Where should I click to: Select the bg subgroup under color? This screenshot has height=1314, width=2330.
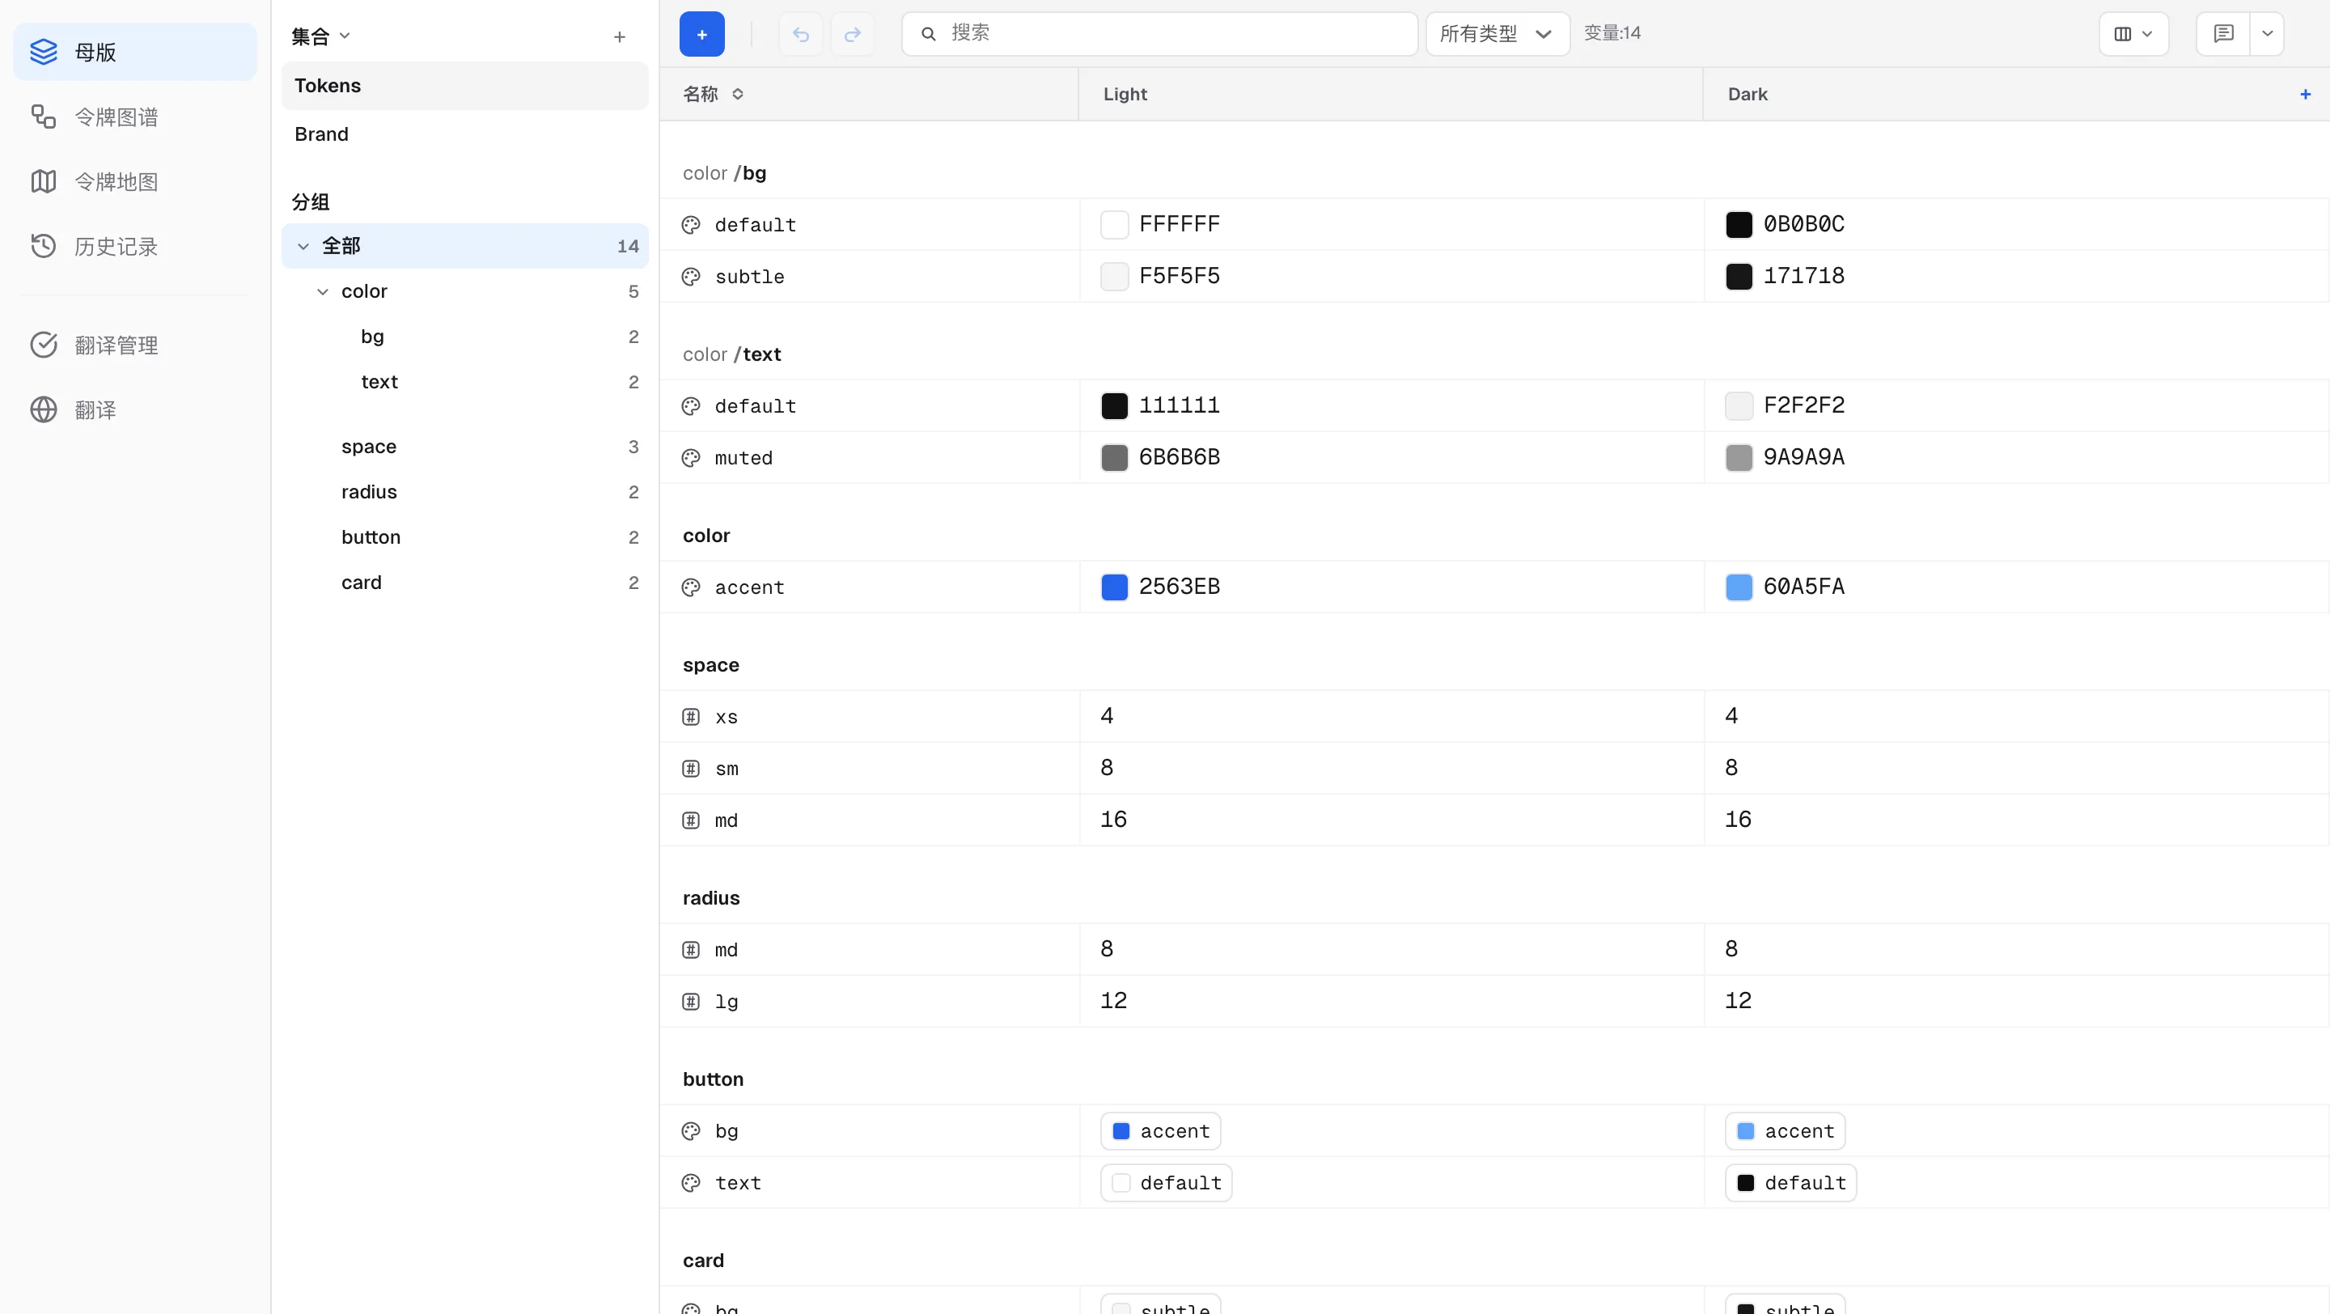pyautogui.click(x=465, y=337)
